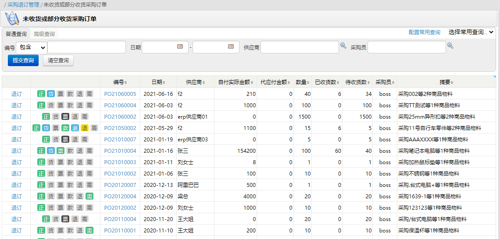Viewport: 500px width, 239px height.
Task: Click the 正 status badge for PO21060005
Action: click(x=41, y=94)
